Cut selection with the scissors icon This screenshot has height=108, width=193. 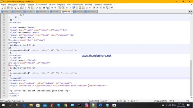click(26, 7)
